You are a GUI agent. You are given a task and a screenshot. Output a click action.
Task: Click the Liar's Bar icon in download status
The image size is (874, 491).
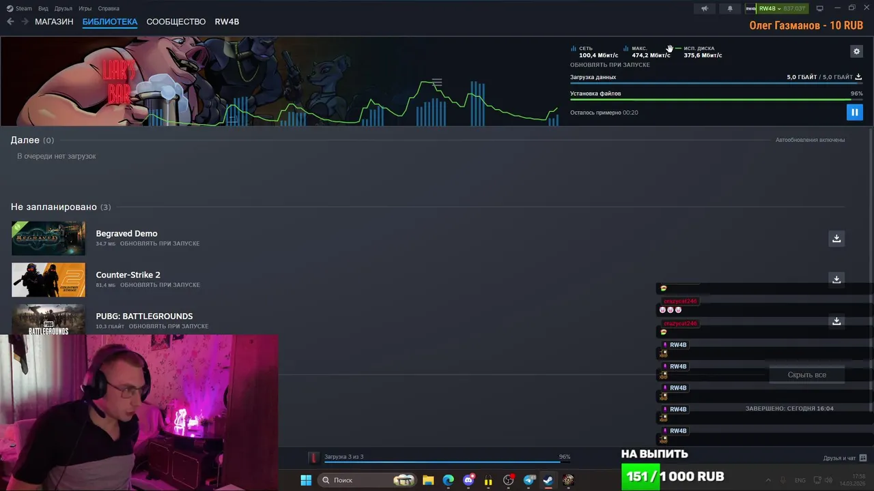coord(313,458)
